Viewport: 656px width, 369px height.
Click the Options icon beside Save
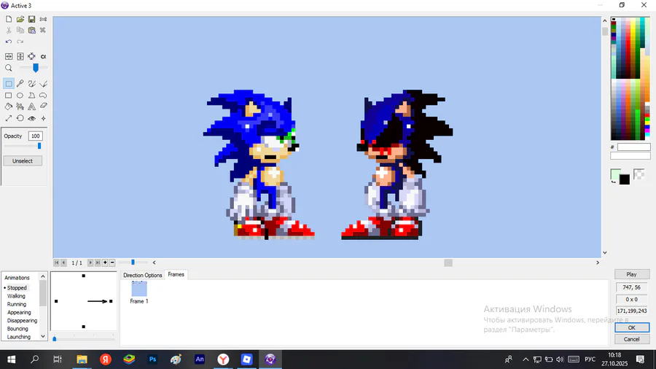coord(43,19)
